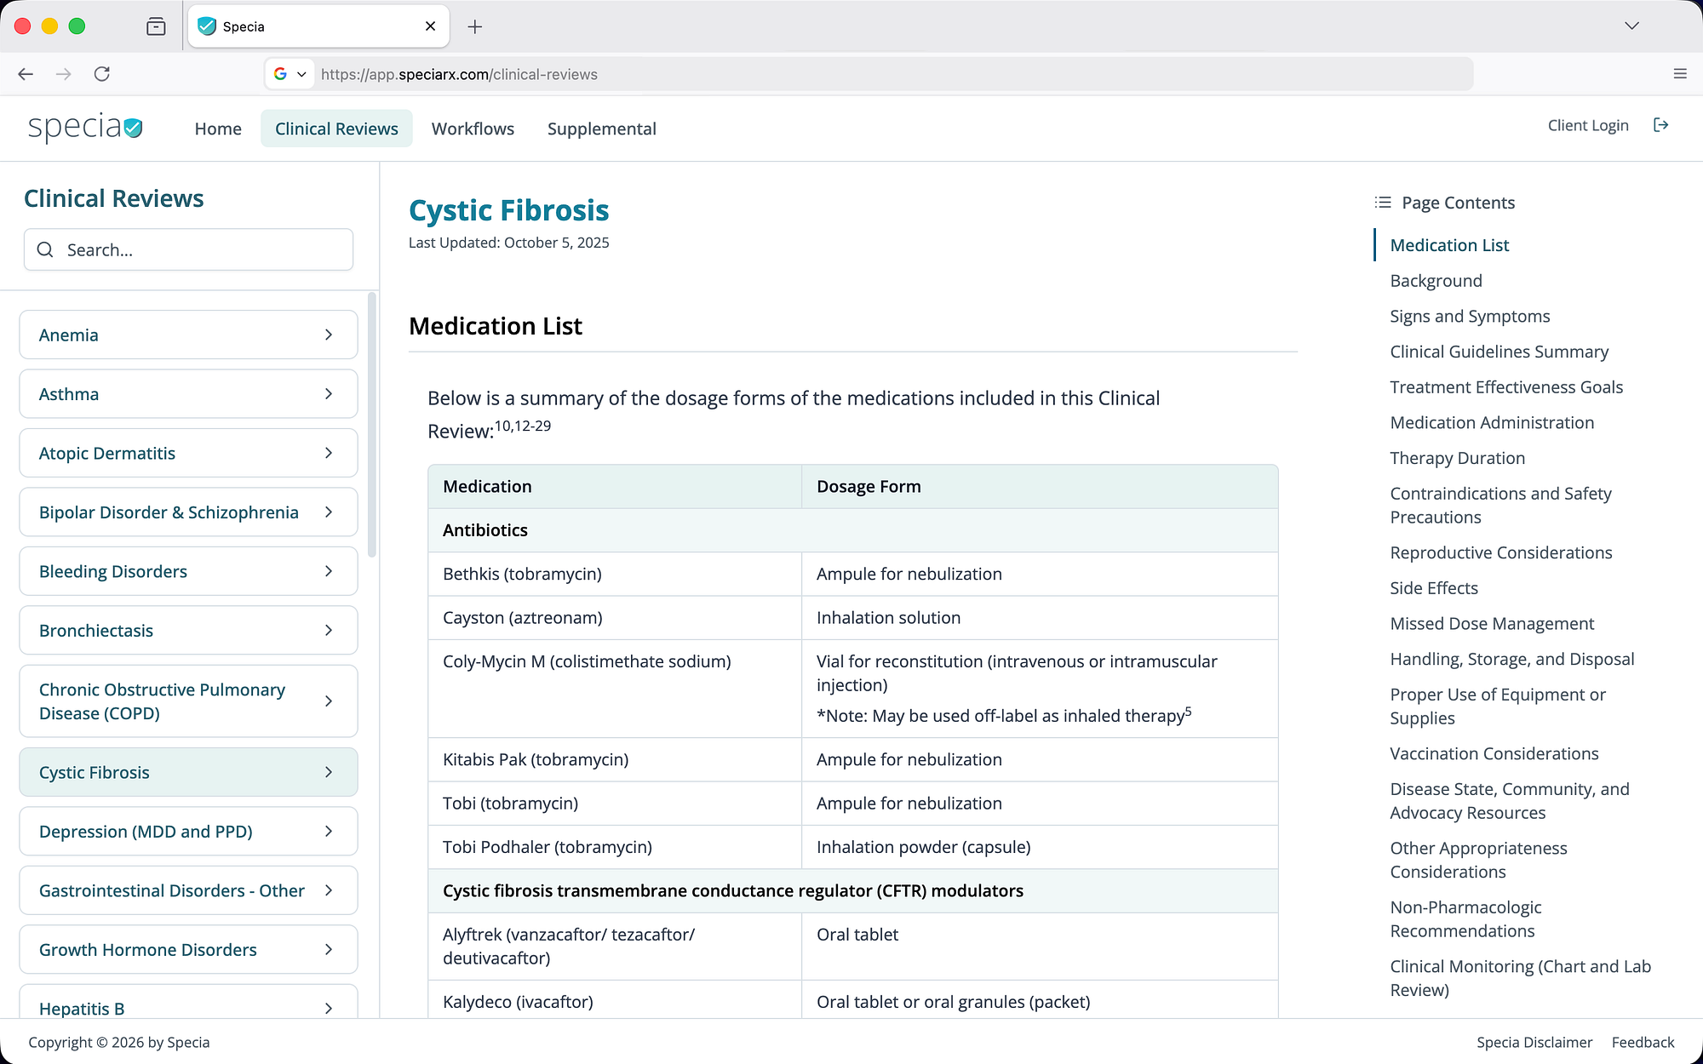
Task: Expand the tab list chevron at top right
Action: (1631, 26)
